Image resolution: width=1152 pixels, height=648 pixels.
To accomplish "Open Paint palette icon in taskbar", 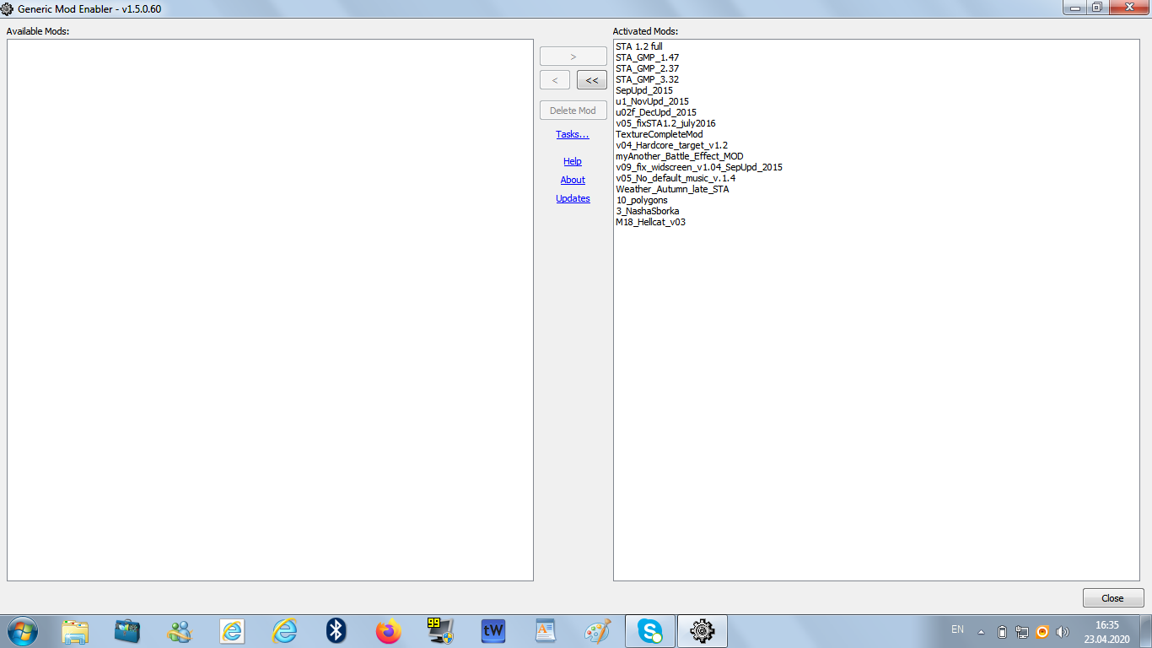I will pos(598,631).
